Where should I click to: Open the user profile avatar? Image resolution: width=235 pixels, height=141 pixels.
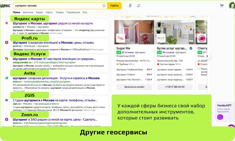232,6
